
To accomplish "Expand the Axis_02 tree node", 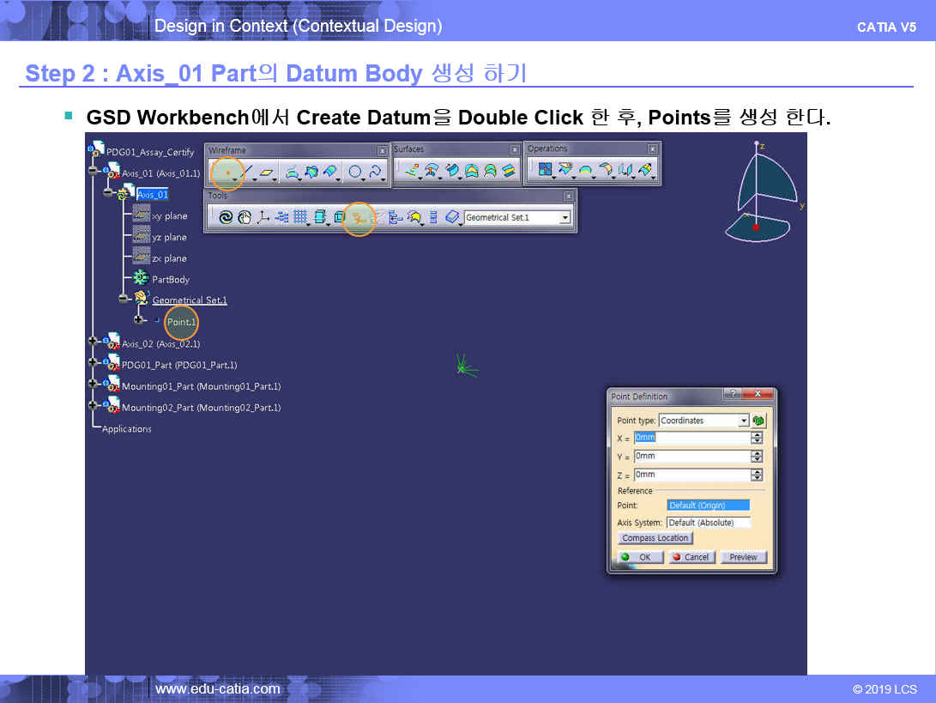I will (94, 342).
